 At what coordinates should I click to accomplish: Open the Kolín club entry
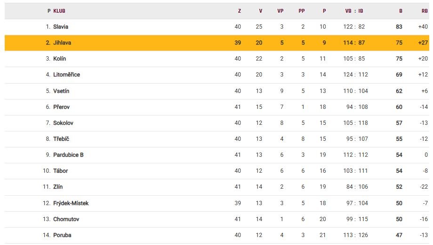[x=59, y=59]
